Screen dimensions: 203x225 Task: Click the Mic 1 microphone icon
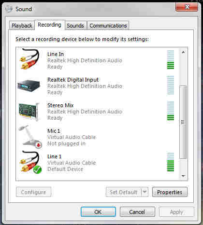[30, 137]
